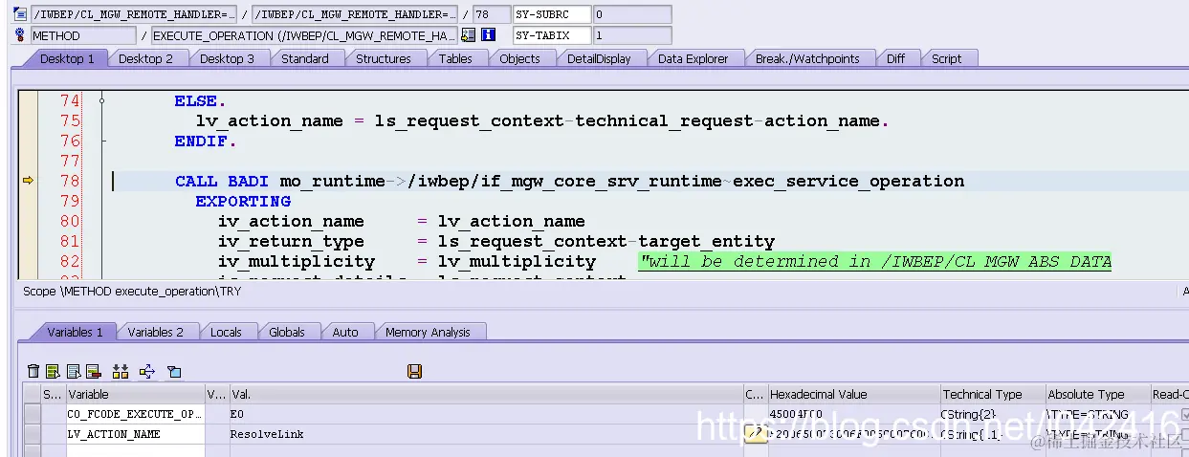Select row of LV_ACTION_NAME via row selector
The width and height of the screenshot is (1189, 457).
point(33,434)
